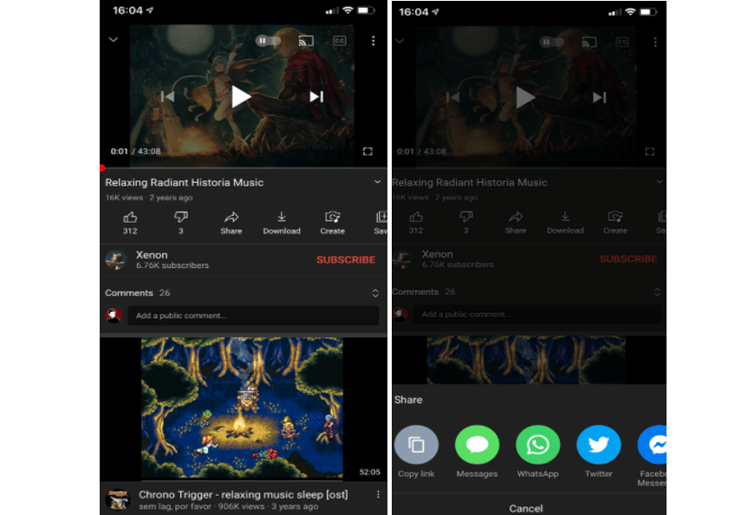Go to previous video in left screen

pos(167,97)
